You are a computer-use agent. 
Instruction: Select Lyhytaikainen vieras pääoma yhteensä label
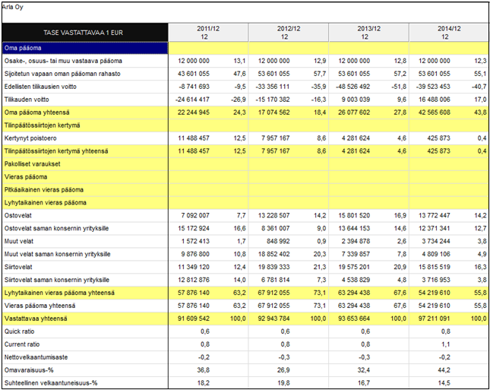[59, 293]
